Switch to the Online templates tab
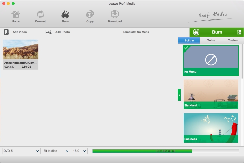The image size is (244, 163). coord(211,41)
